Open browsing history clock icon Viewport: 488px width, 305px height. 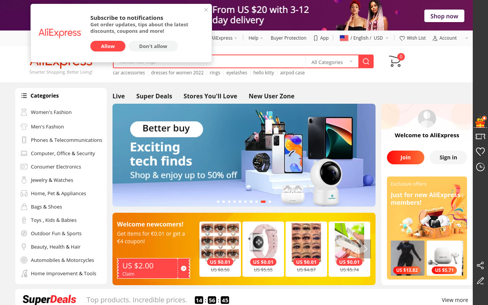(x=480, y=167)
